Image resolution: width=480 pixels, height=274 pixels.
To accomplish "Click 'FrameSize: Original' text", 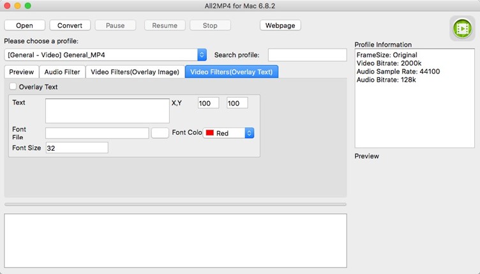I will (x=387, y=55).
